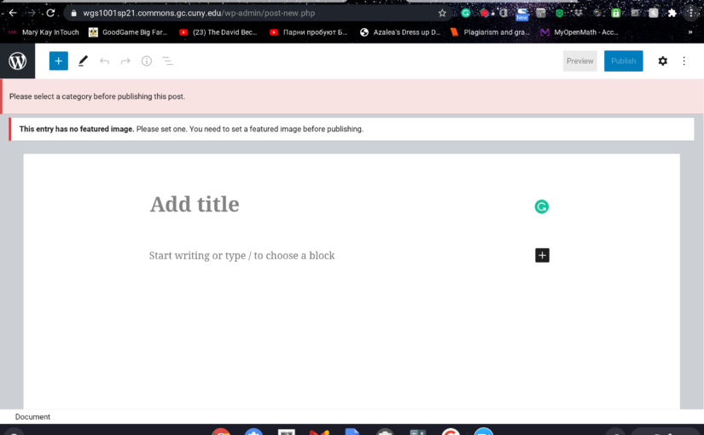Expand the bookmarks overflow chevron
The image size is (704, 435).
[x=690, y=32]
